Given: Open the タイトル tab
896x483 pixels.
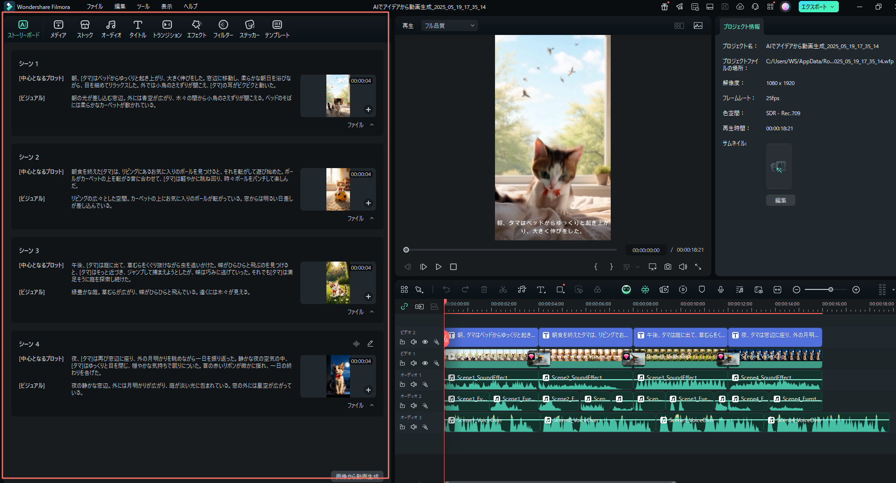Looking at the screenshot, I should pyautogui.click(x=138, y=29).
